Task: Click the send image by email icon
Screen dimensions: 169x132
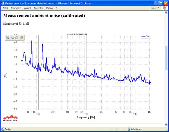Action: [17, 37]
